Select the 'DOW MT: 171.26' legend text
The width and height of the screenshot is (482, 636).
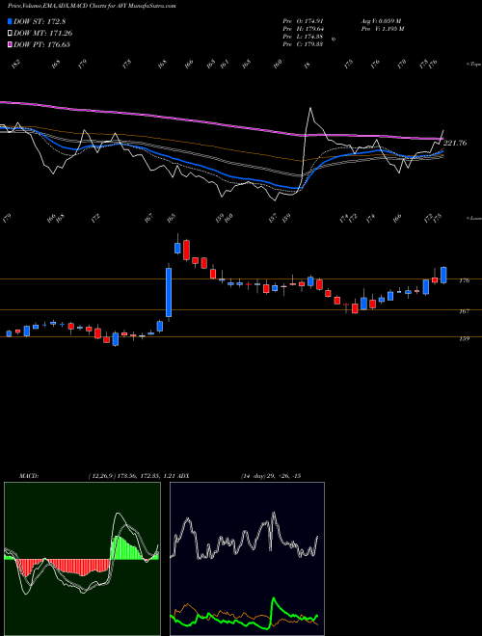pos(43,33)
